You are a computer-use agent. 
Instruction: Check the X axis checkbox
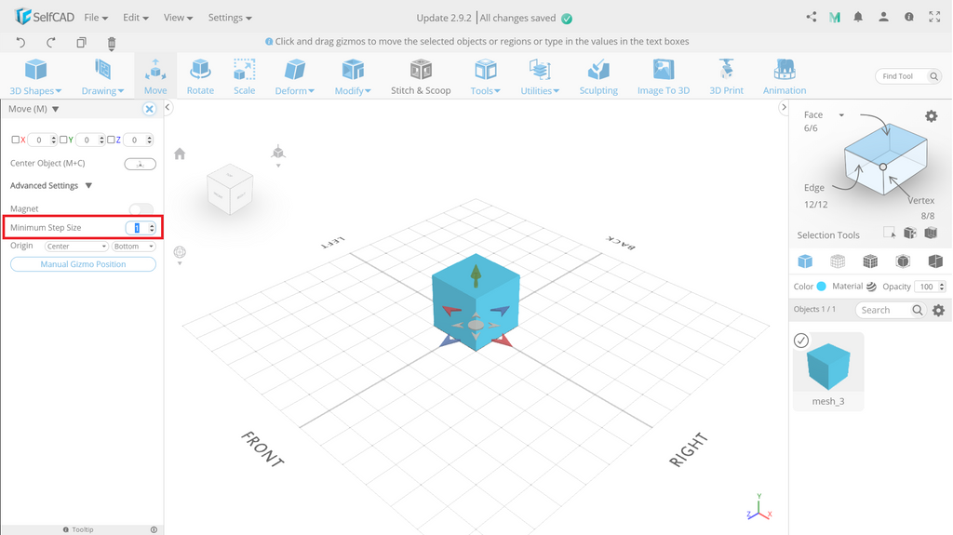coord(16,140)
